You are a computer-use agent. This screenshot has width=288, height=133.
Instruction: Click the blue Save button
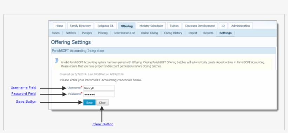click(x=89, y=103)
